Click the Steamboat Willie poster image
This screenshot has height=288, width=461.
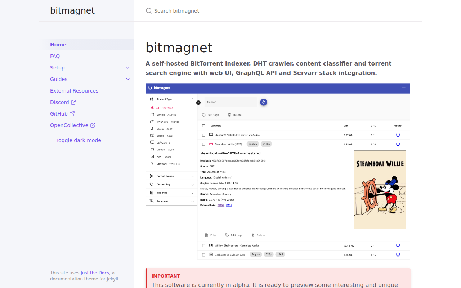click(380, 190)
